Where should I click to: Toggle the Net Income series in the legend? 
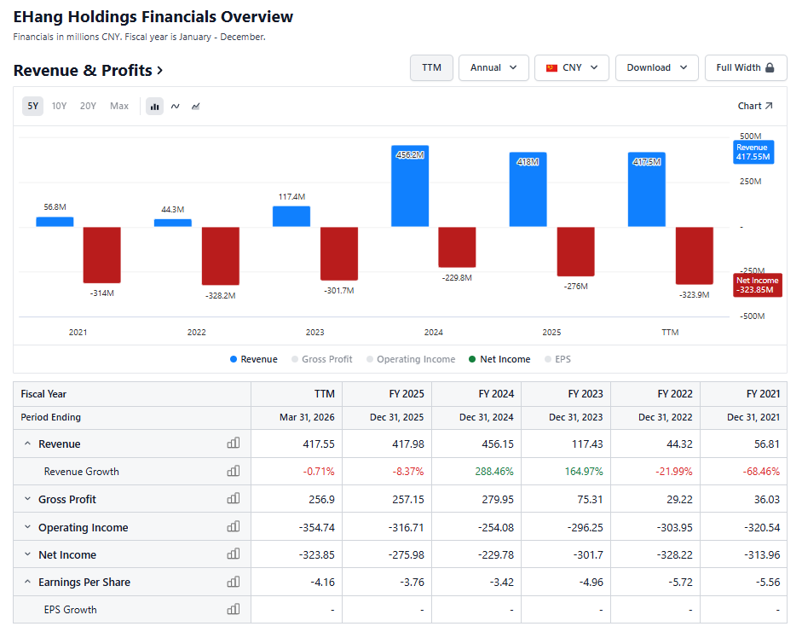[x=499, y=359]
